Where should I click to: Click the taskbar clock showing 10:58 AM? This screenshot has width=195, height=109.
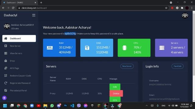click(185, 106)
